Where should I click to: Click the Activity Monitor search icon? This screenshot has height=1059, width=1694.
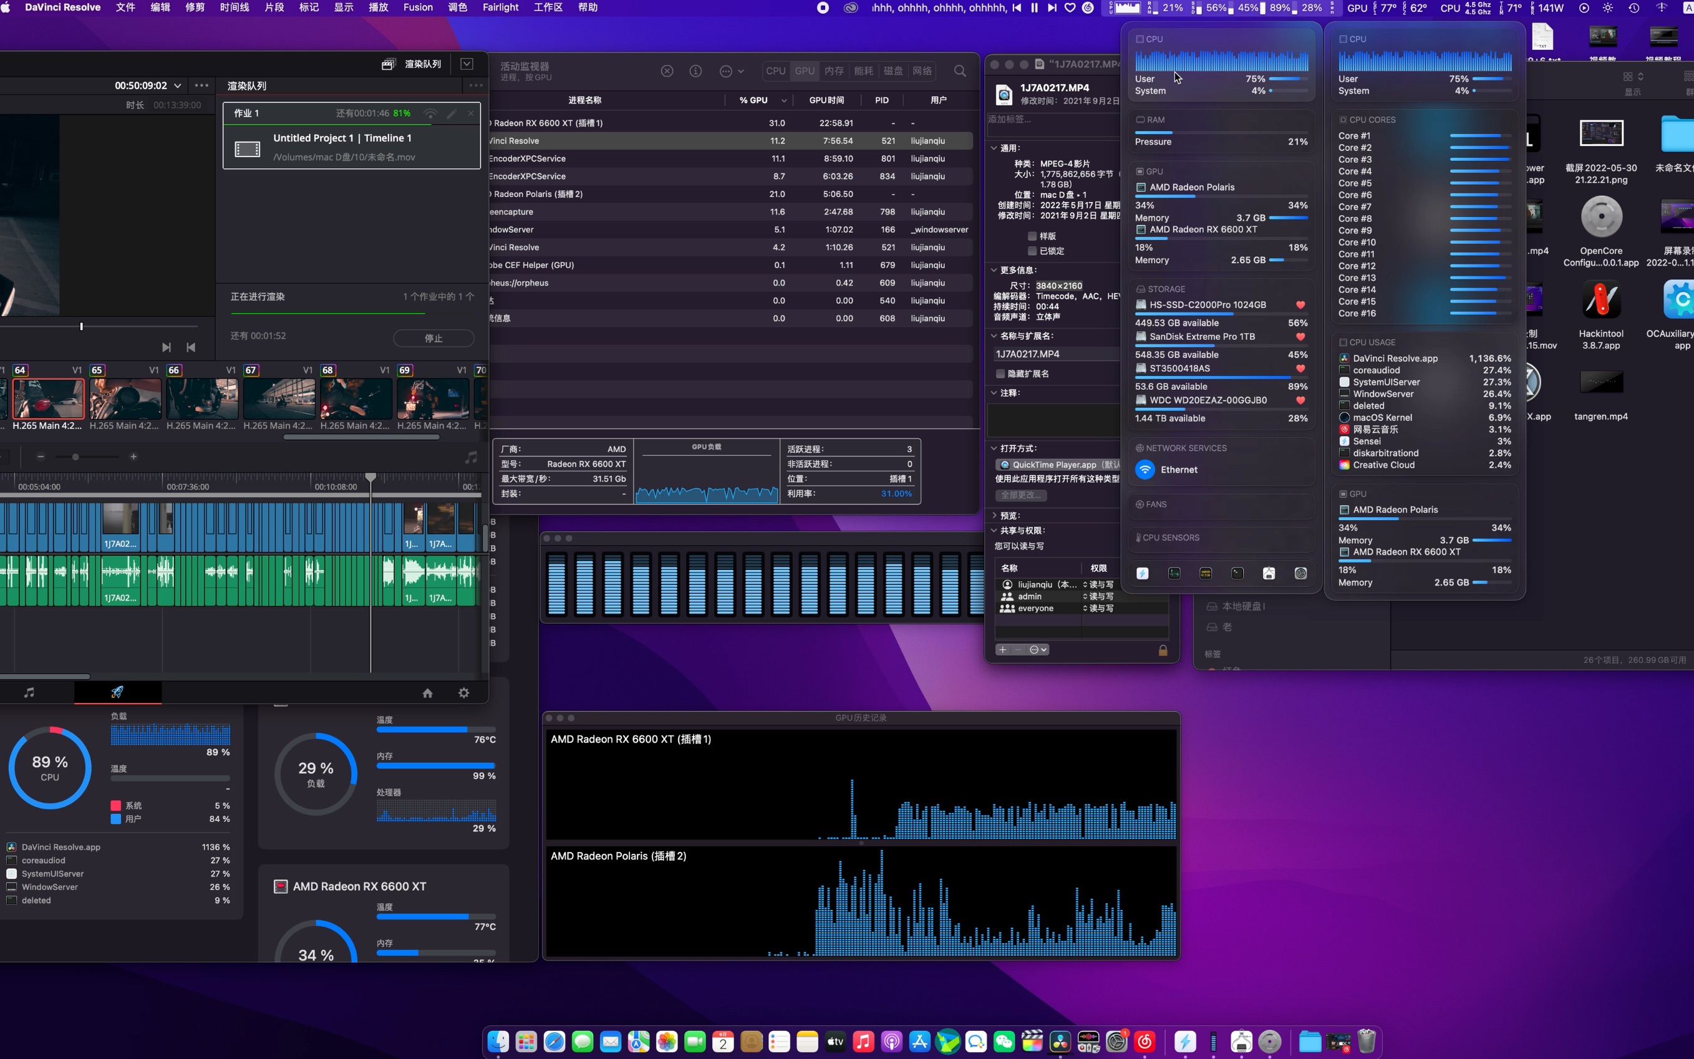click(959, 70)
